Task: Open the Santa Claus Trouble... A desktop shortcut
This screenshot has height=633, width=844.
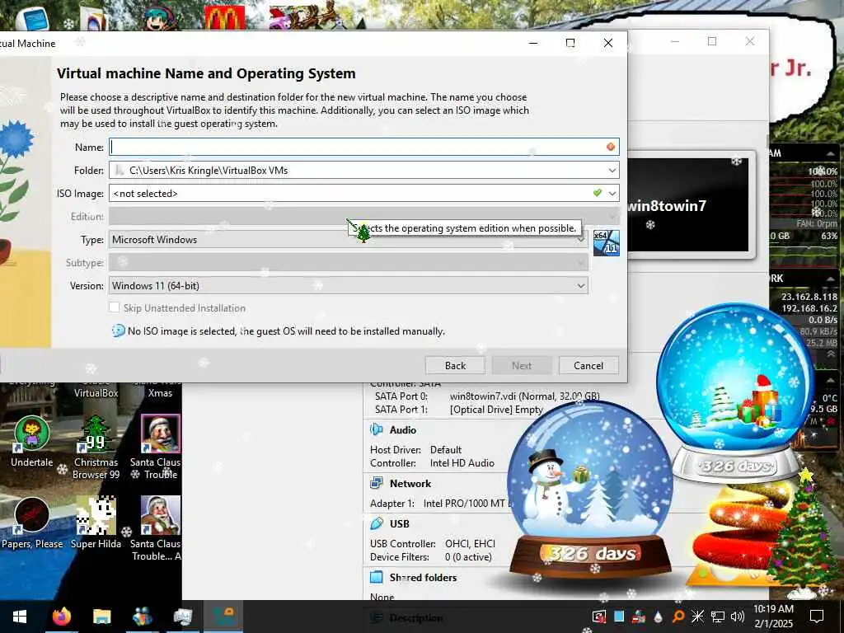Action: coord(157,528)
